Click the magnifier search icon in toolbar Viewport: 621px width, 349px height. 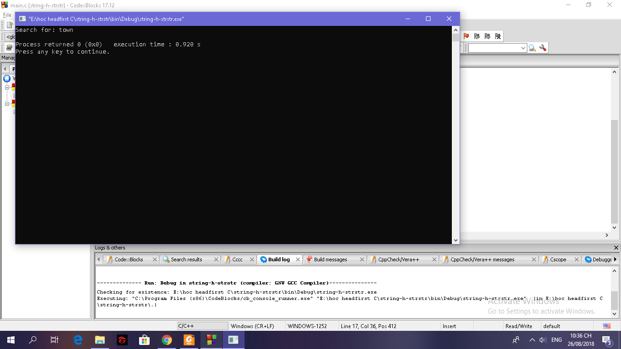[532, 48]
